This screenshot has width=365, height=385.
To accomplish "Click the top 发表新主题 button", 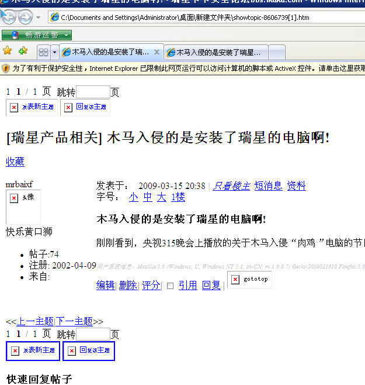I will point(32,107).
